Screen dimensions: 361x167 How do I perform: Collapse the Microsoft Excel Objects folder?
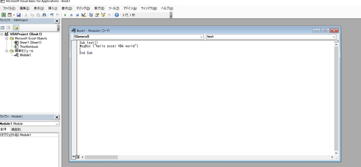pyautogui.click(x=7, y=38)
